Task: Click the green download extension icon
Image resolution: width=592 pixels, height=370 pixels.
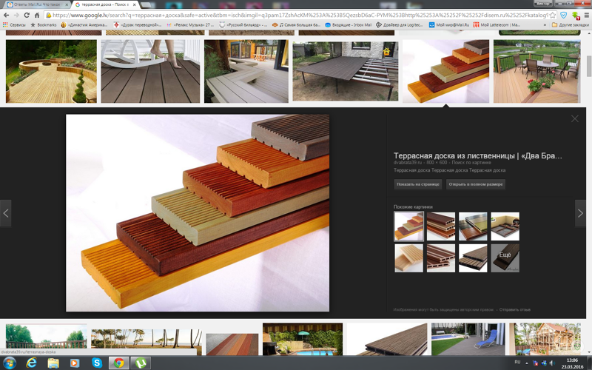Action: (x=576, y=16)
